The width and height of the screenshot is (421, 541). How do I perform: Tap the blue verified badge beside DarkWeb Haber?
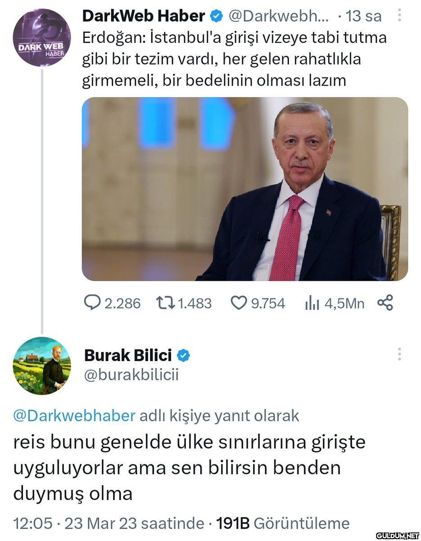click(x=217, y=17)
